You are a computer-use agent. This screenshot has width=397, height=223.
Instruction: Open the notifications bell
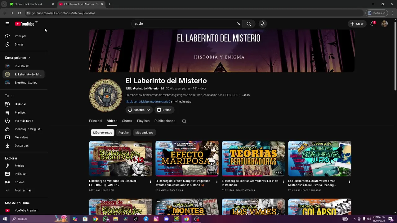[372, 24]
